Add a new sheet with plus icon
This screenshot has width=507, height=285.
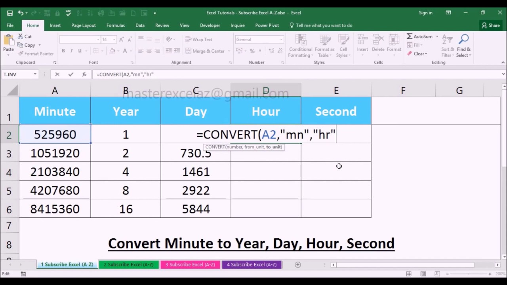tap(298, 264)
